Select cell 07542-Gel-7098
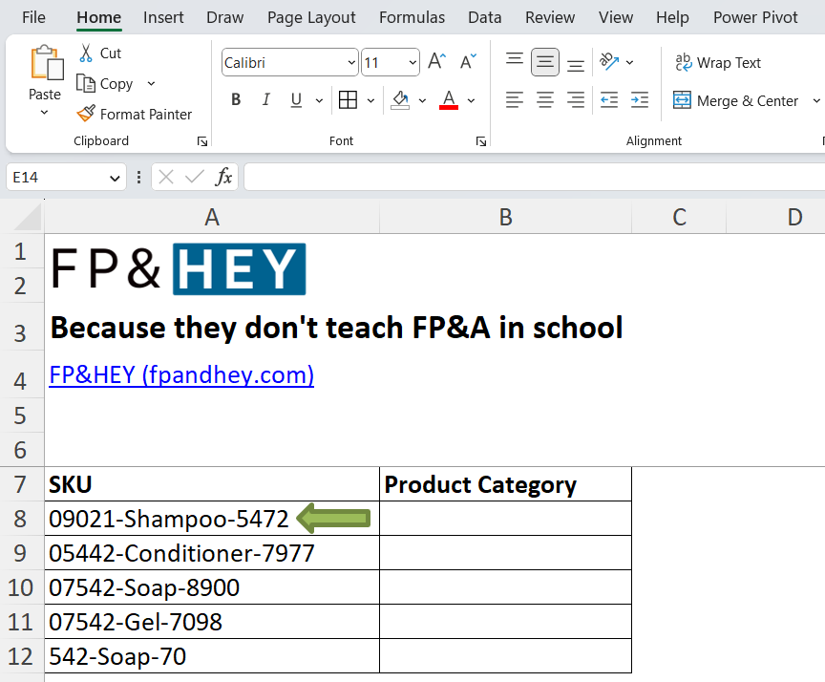 pyautogui.click(x=212, y=622)
